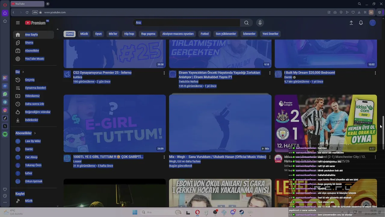Open Aria AI in Opera sidebar
Viewport: 385px width, 217px height.
(x=5, y=78)
